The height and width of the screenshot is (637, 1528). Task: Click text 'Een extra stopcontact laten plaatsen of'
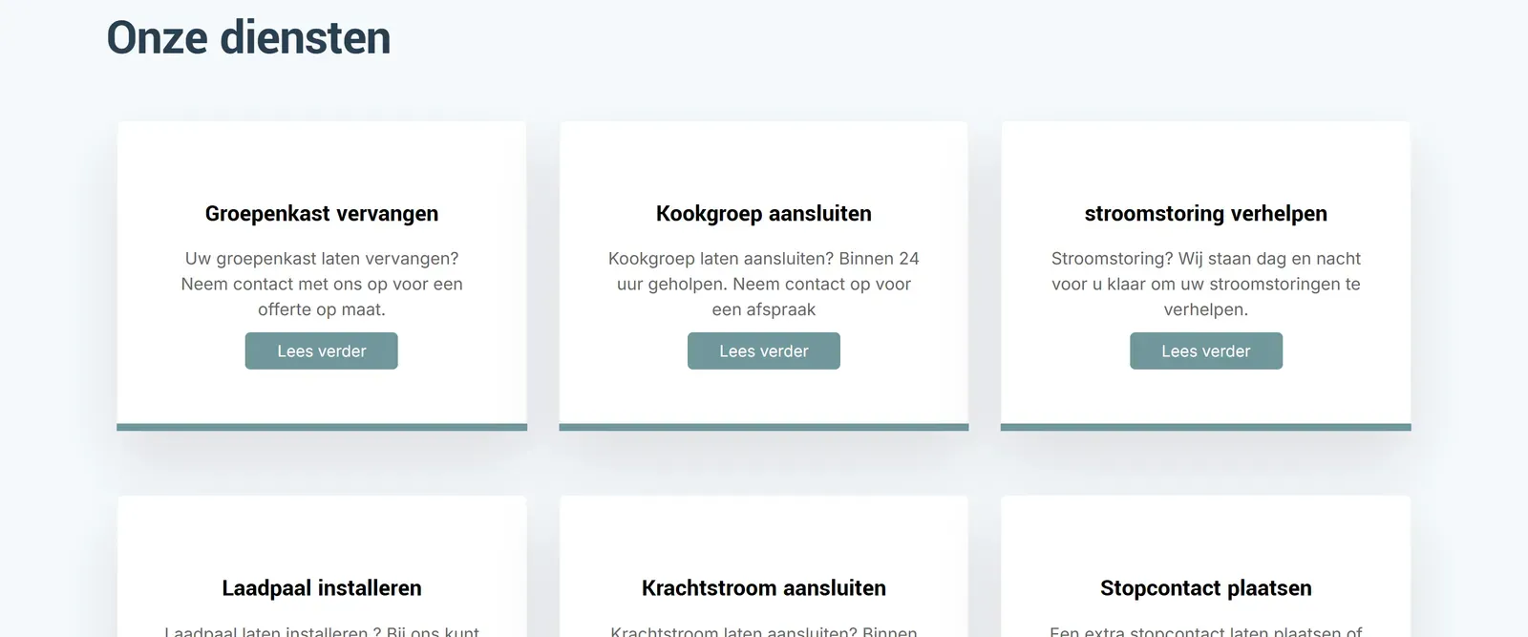pos(1206,631)
